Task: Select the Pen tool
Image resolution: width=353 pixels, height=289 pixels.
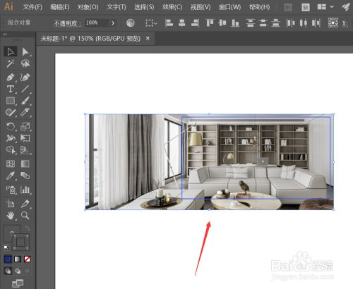Action: tap(11, 78)
